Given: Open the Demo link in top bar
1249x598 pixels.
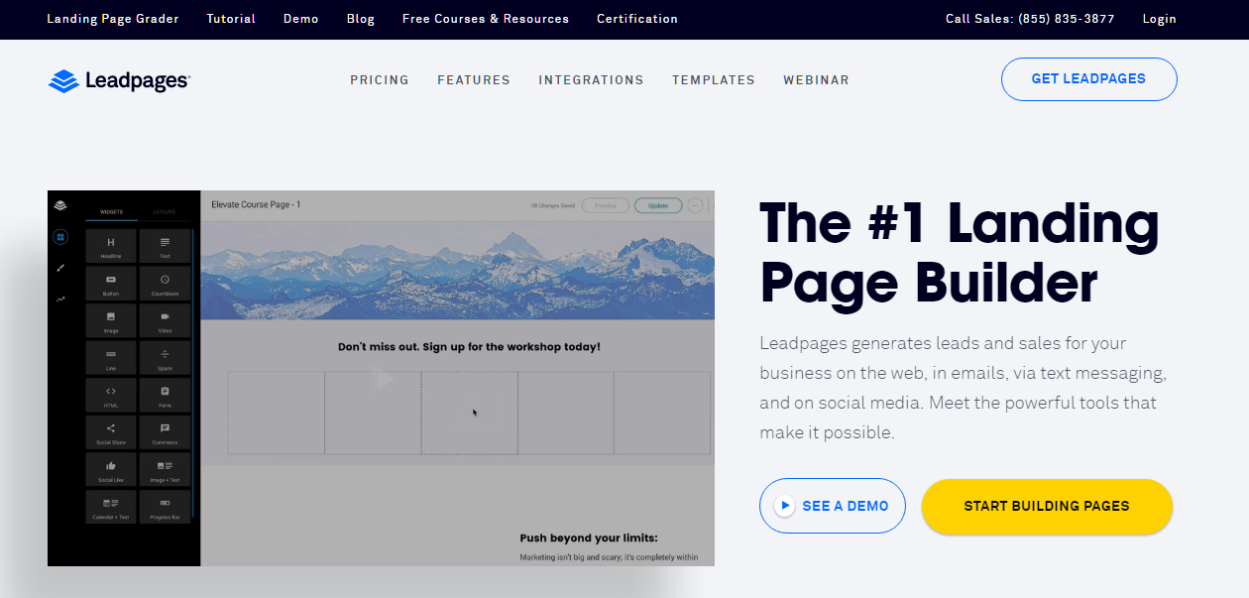Looking at the screenshot, I should (300, 19).
